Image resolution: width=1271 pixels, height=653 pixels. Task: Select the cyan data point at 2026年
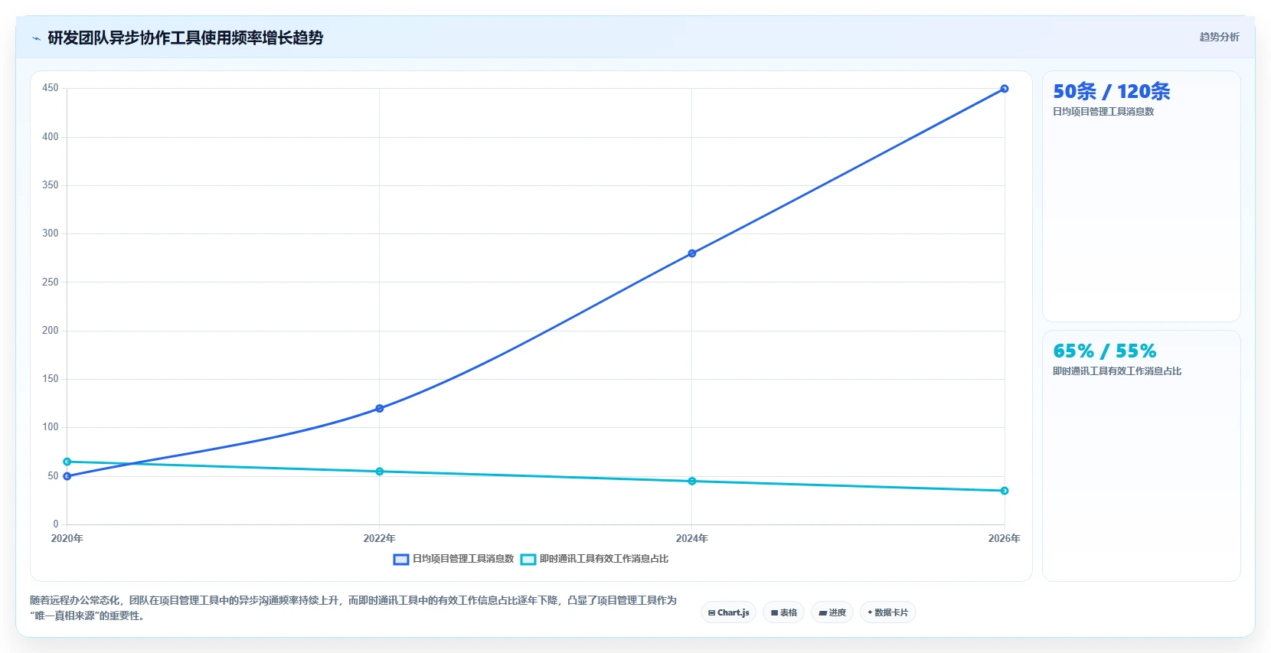click(1005, 491)
